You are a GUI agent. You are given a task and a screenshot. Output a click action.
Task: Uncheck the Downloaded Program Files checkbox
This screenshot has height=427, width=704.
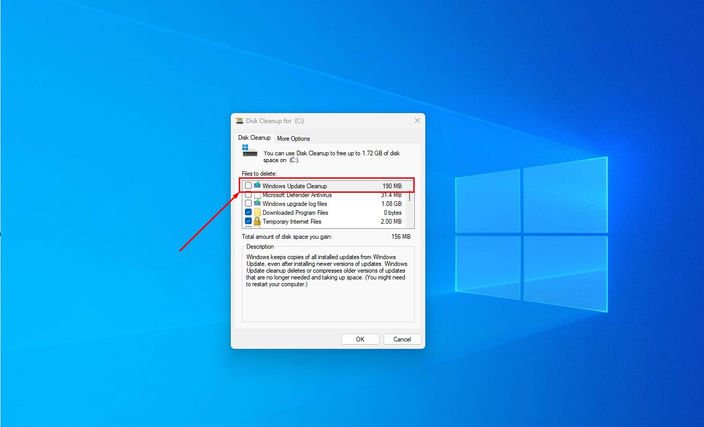pos(248,212)
